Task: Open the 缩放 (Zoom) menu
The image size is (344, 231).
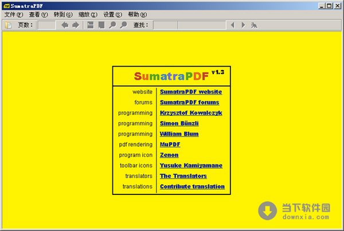Action: coord(88,14)
